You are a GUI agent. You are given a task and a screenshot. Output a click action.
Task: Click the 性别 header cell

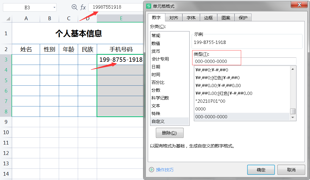point(50,49)
